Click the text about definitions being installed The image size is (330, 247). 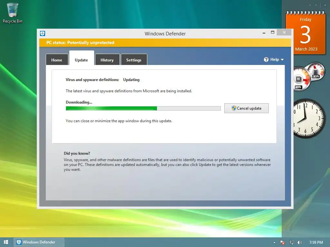pos(129,91)
